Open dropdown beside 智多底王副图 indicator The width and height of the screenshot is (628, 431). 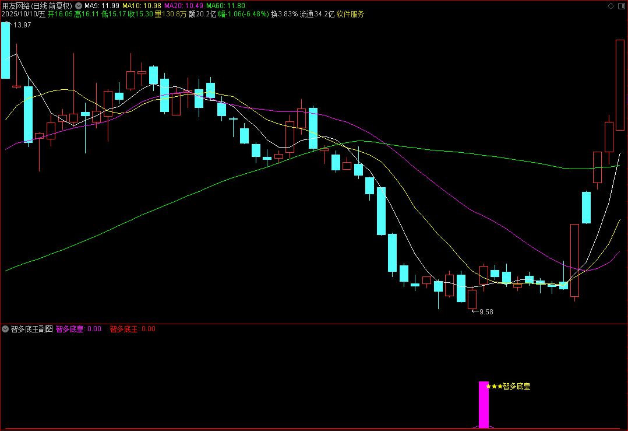point(5,329)
